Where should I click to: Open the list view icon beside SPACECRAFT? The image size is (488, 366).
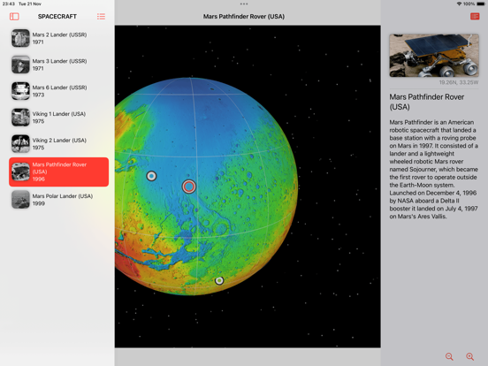tap(101, 17)
